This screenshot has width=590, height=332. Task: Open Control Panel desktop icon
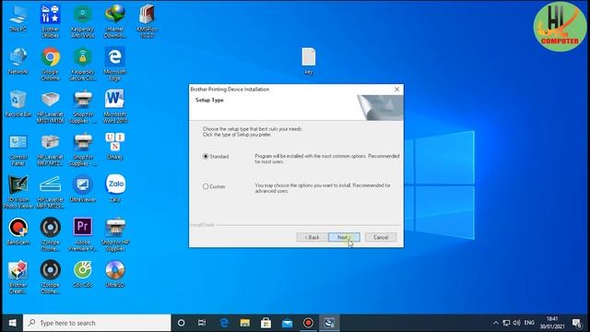[18, 149]
